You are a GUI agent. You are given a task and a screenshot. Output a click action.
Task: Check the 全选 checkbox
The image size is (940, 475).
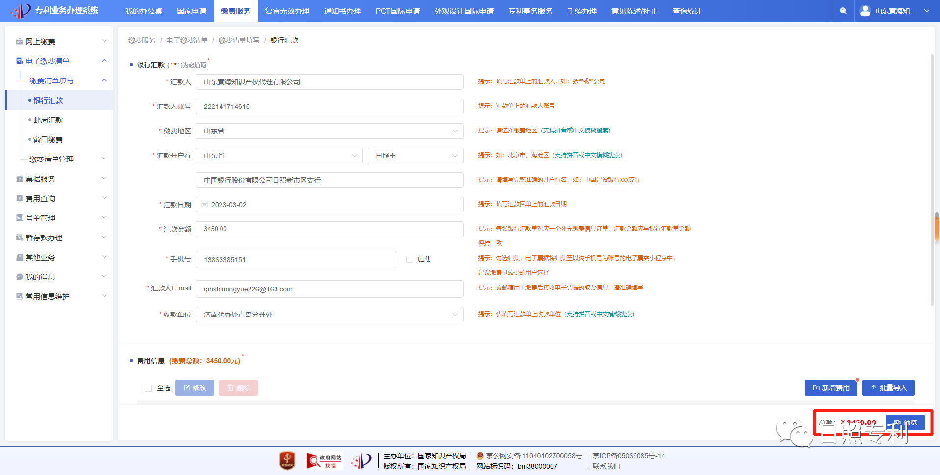point(148,388)
